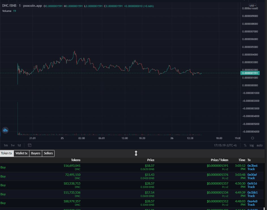The height and width of the screenshot is (210, 267).
Task: Open transaction 0x3be6 link
Action: click(252, 166)
